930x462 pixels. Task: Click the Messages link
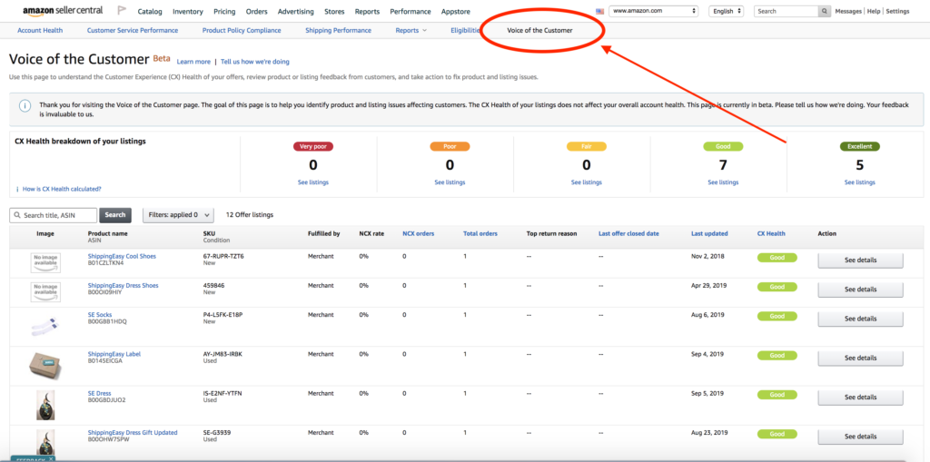click(849, 11)
